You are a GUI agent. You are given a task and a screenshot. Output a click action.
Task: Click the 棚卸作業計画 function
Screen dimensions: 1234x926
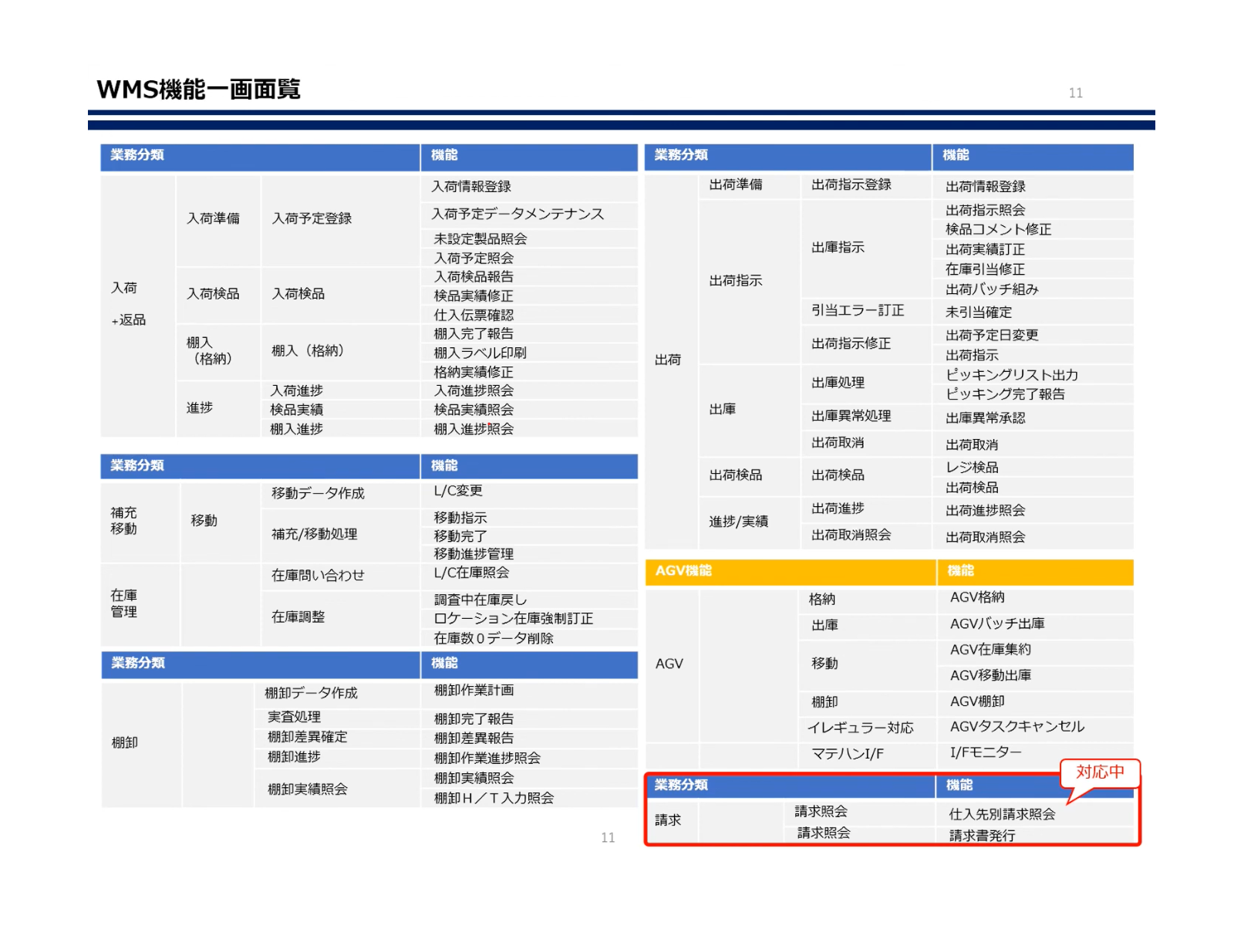pos(474,691)
